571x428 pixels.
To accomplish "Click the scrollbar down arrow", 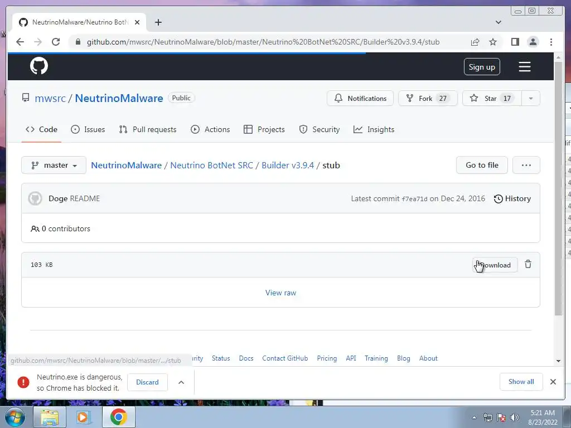I will (558, 361).
